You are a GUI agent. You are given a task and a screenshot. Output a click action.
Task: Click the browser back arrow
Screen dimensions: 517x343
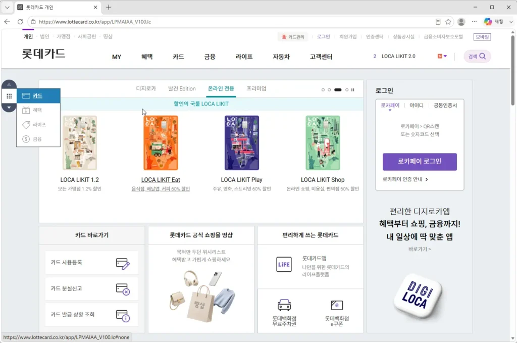(7, 22)
